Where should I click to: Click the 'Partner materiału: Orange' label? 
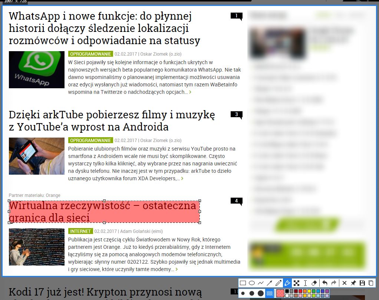pyautogui.click(x=34, y=195)
